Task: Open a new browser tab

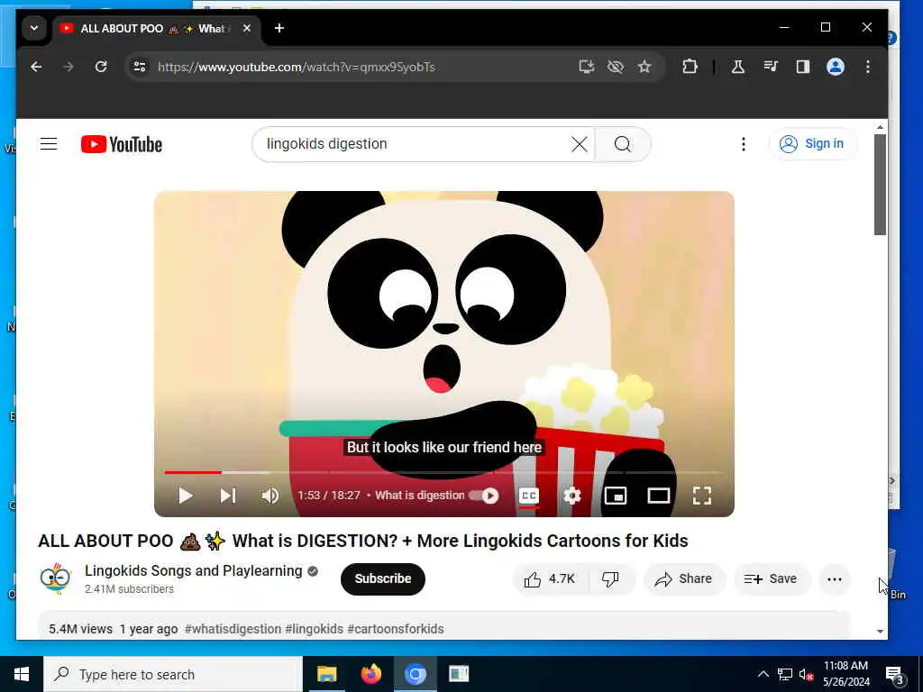Action: (x=279, y=28)
